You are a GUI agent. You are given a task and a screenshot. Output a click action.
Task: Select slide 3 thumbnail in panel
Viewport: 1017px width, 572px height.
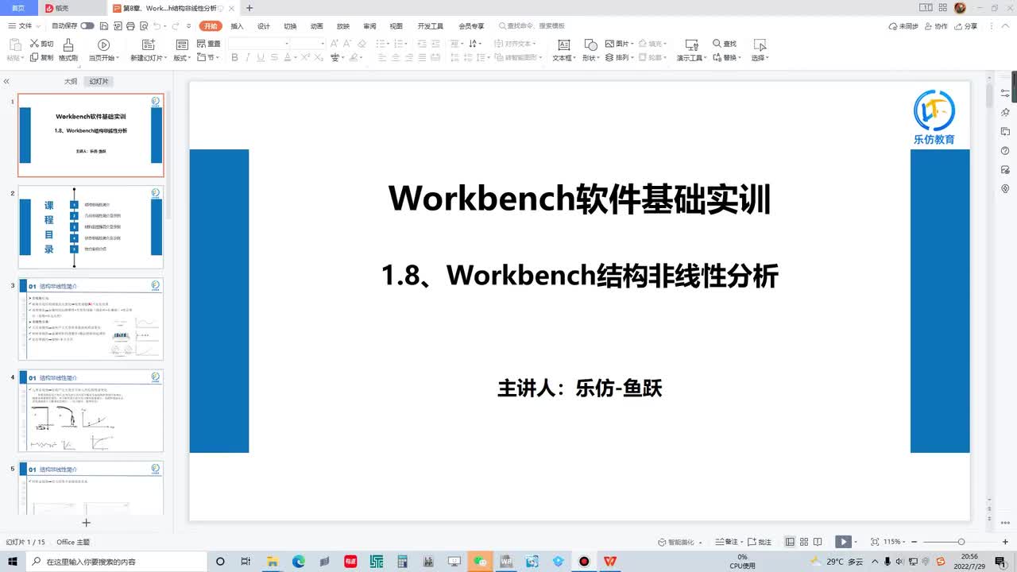[x=91, y=319]
